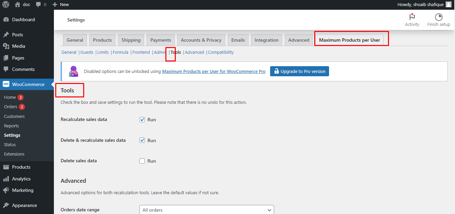Open the Advanced settings tab
This screenshot has width=455, height=214.
tap(299, 40)
